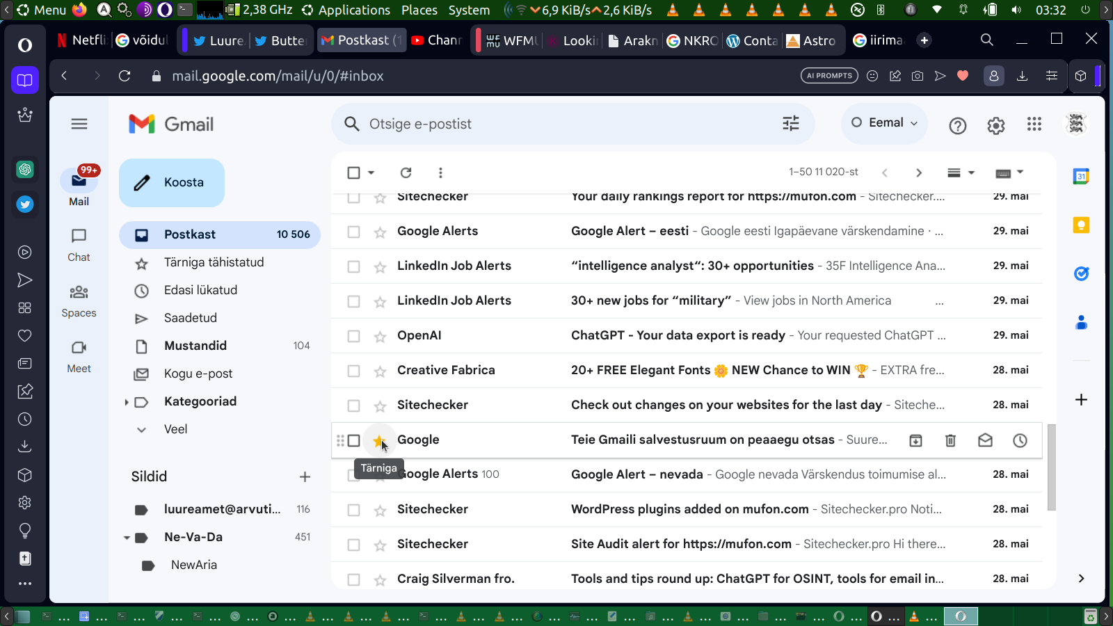The width and height of the screenshot is (1113, 626).
Task: Open Kogu e-post all mail folder
Action: click(220, 374)
